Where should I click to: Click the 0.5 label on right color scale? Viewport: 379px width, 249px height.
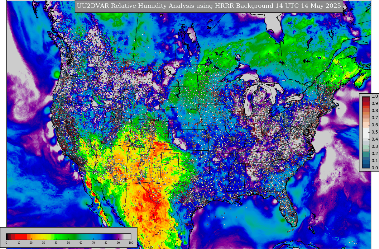375,132
